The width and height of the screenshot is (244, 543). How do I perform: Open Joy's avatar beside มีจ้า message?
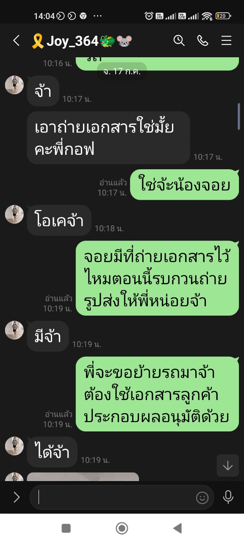[14, 330]
